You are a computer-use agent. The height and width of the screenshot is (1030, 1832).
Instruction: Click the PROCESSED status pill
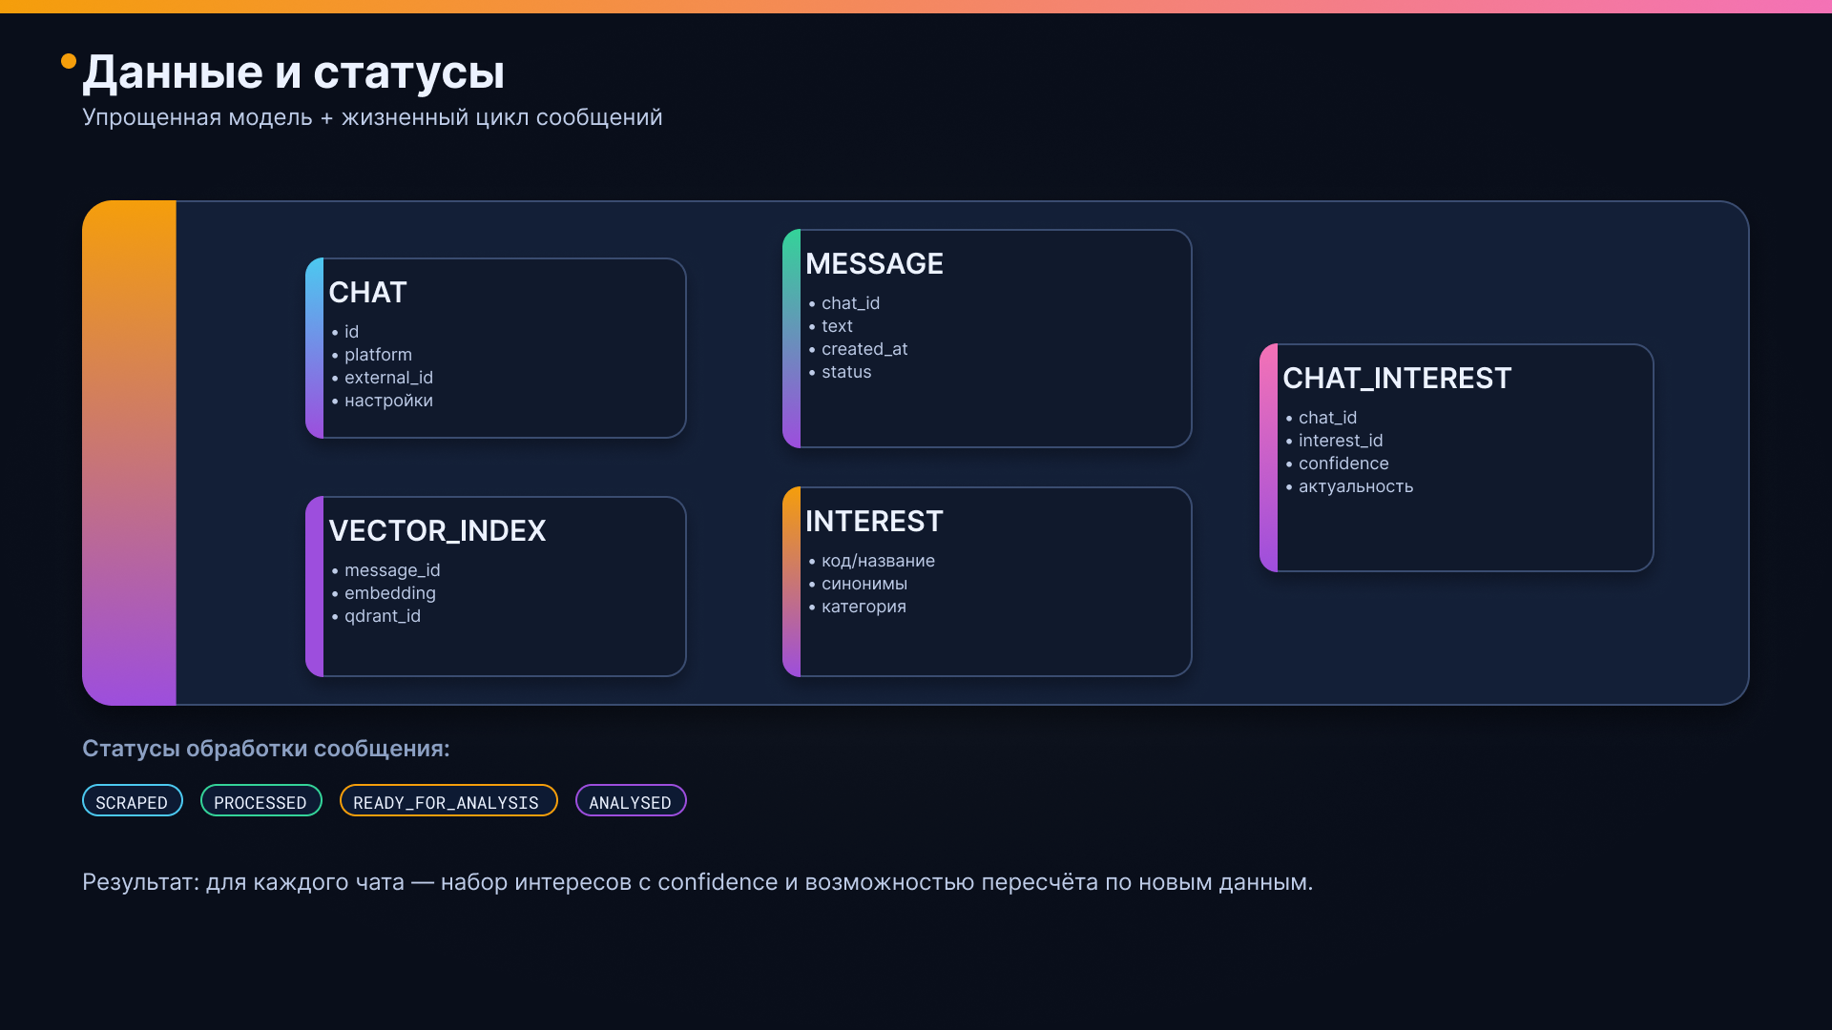[260, 801]
